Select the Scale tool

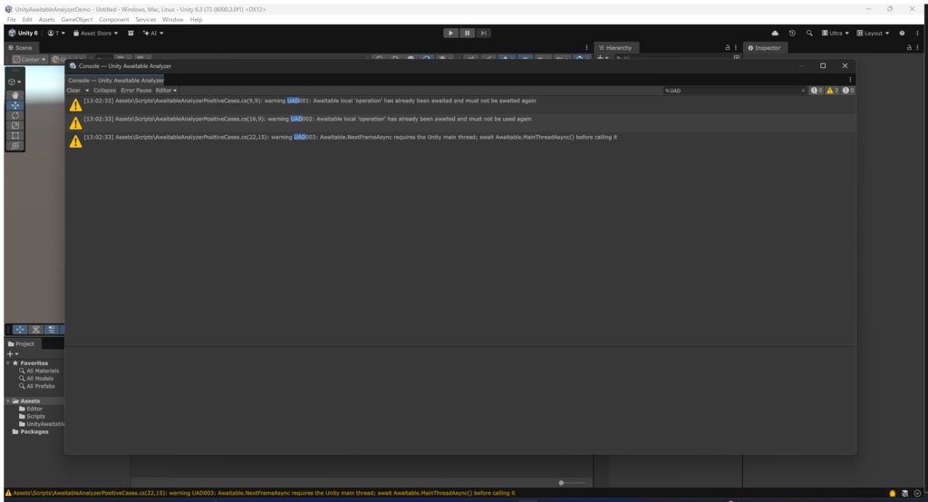tap(15, 125)
